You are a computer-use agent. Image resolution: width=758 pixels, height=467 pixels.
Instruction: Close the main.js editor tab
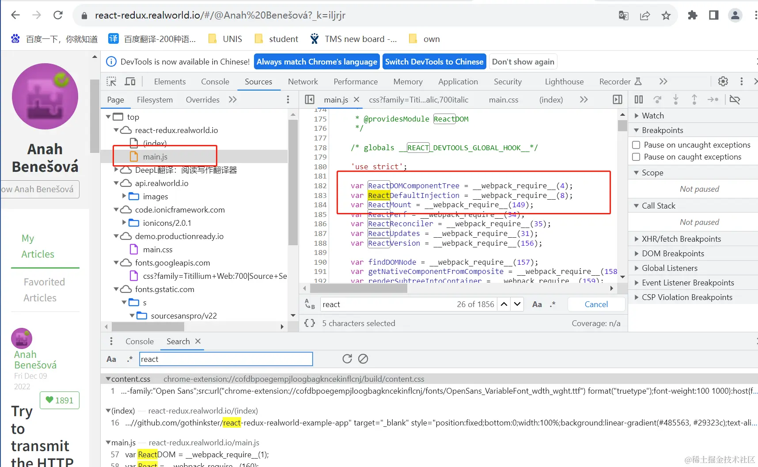coord(356,99)
